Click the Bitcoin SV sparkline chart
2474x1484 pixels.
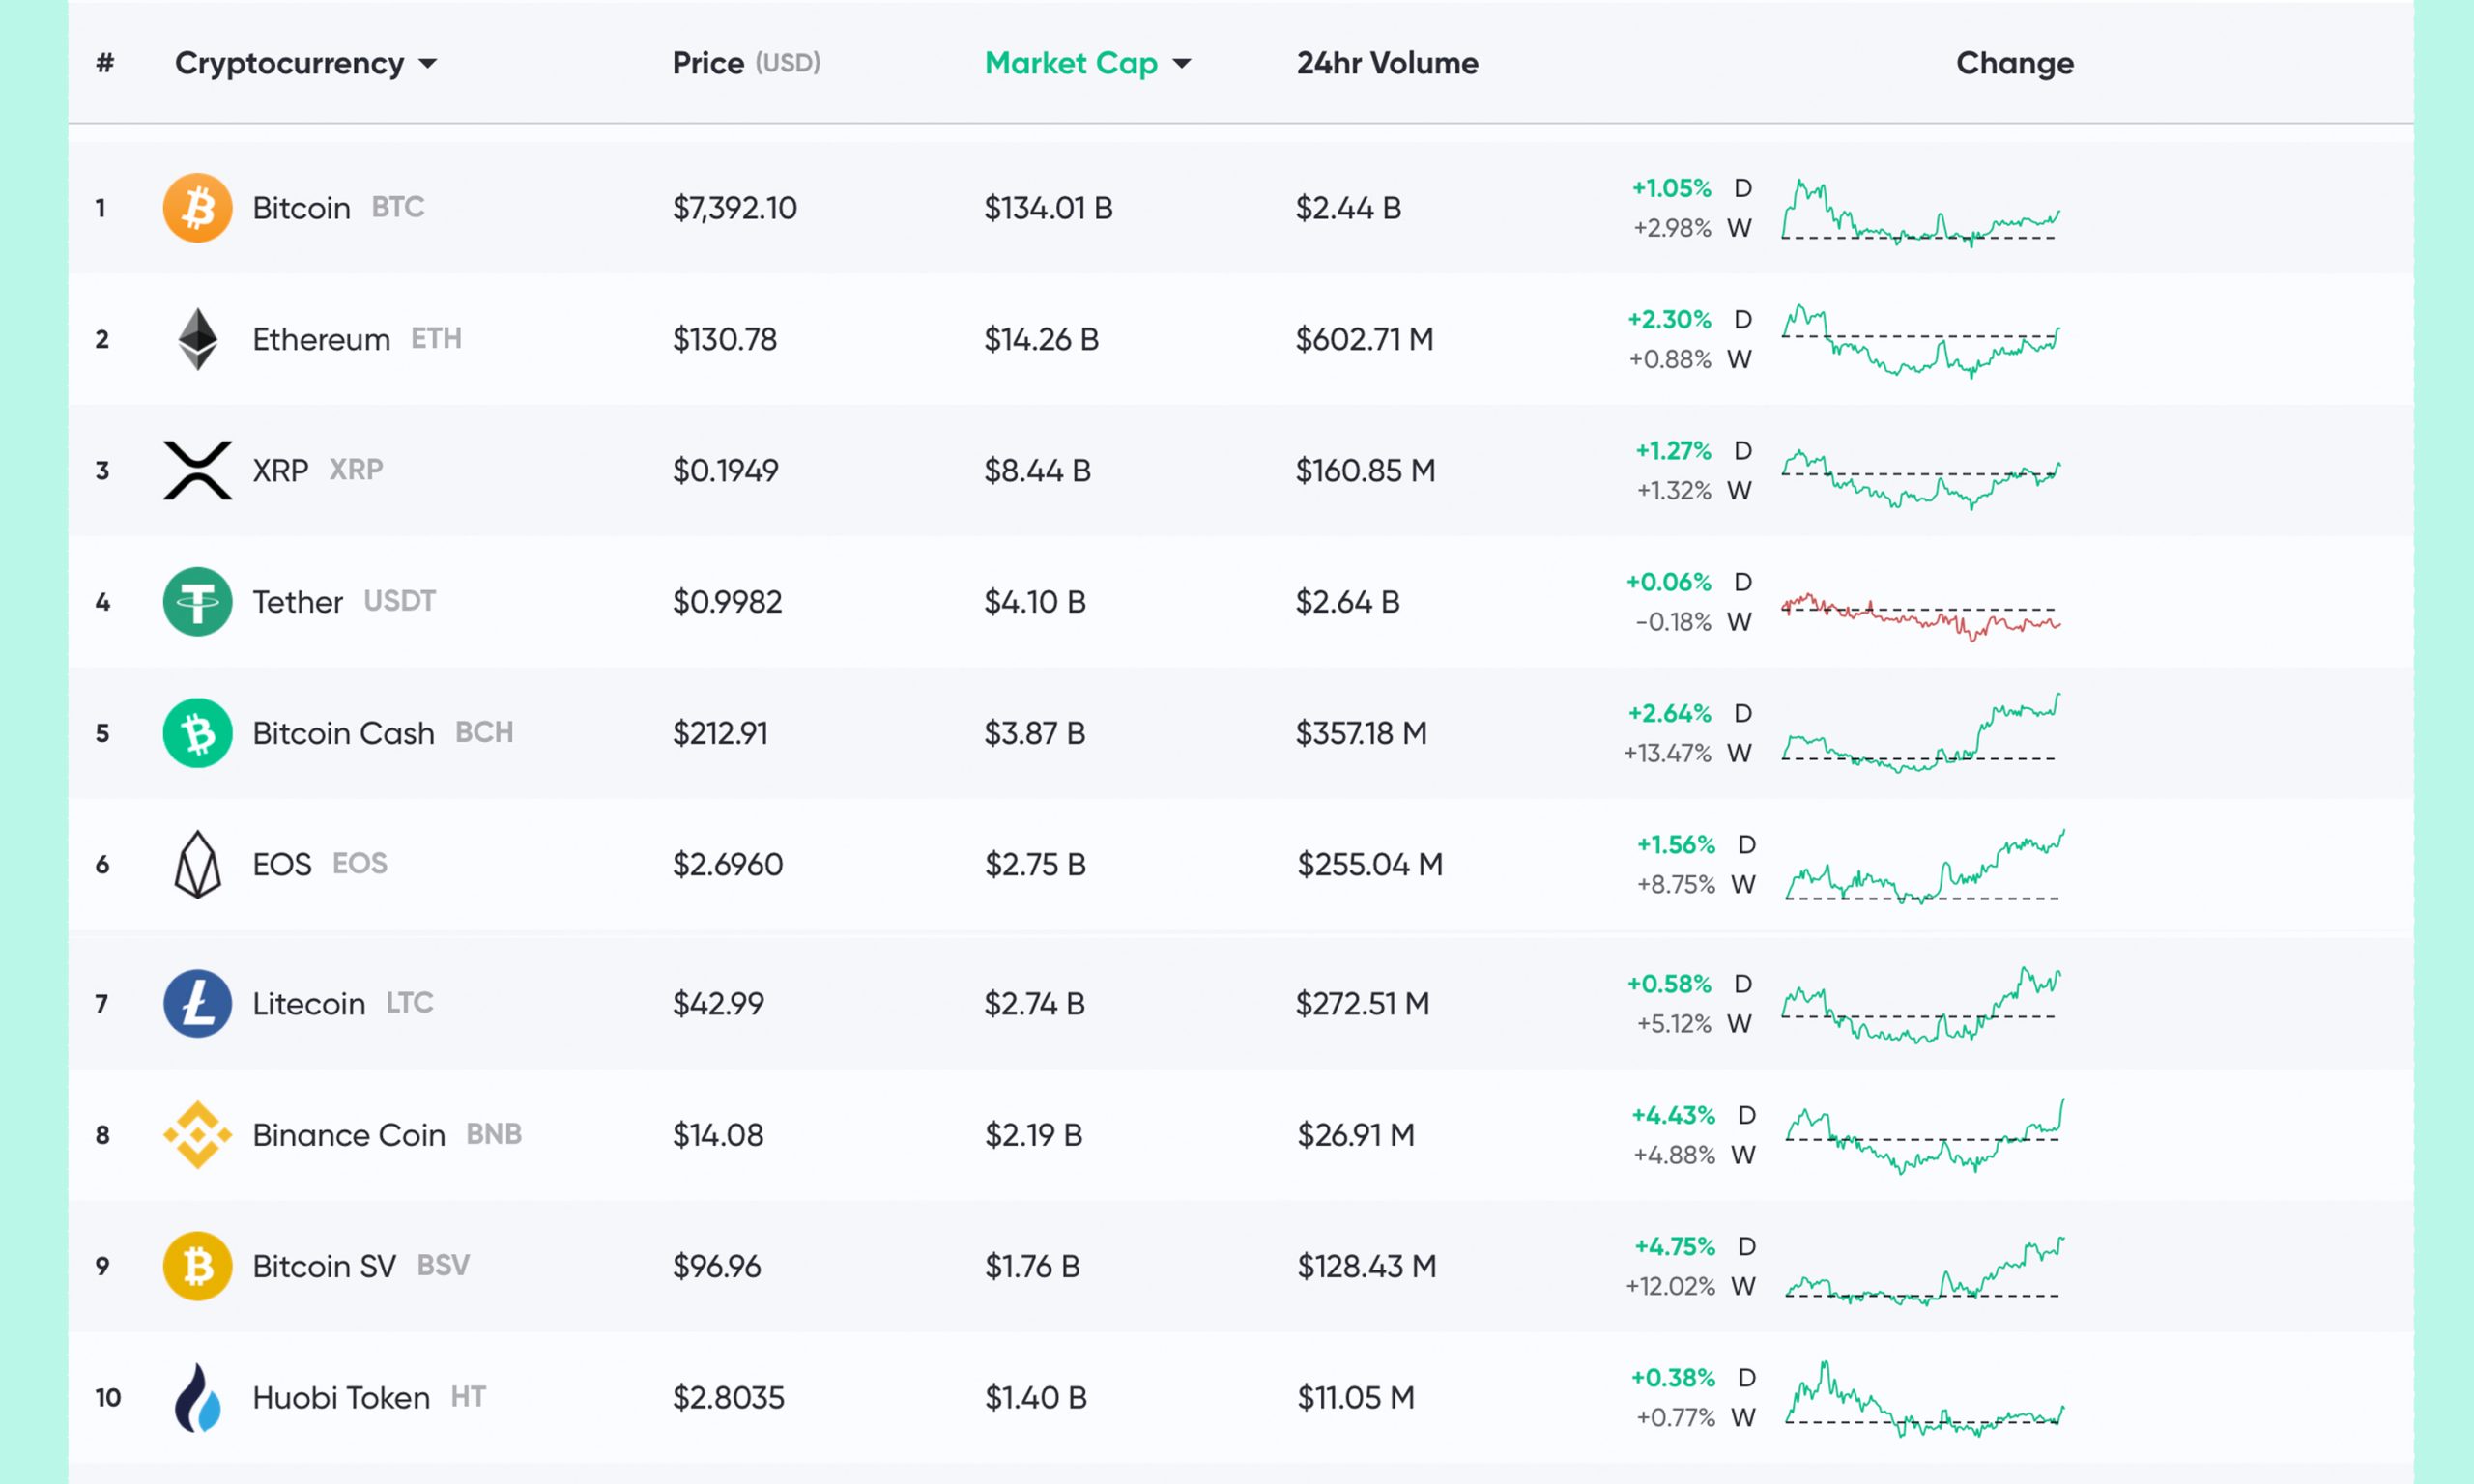click(x=1924, y=1271)
